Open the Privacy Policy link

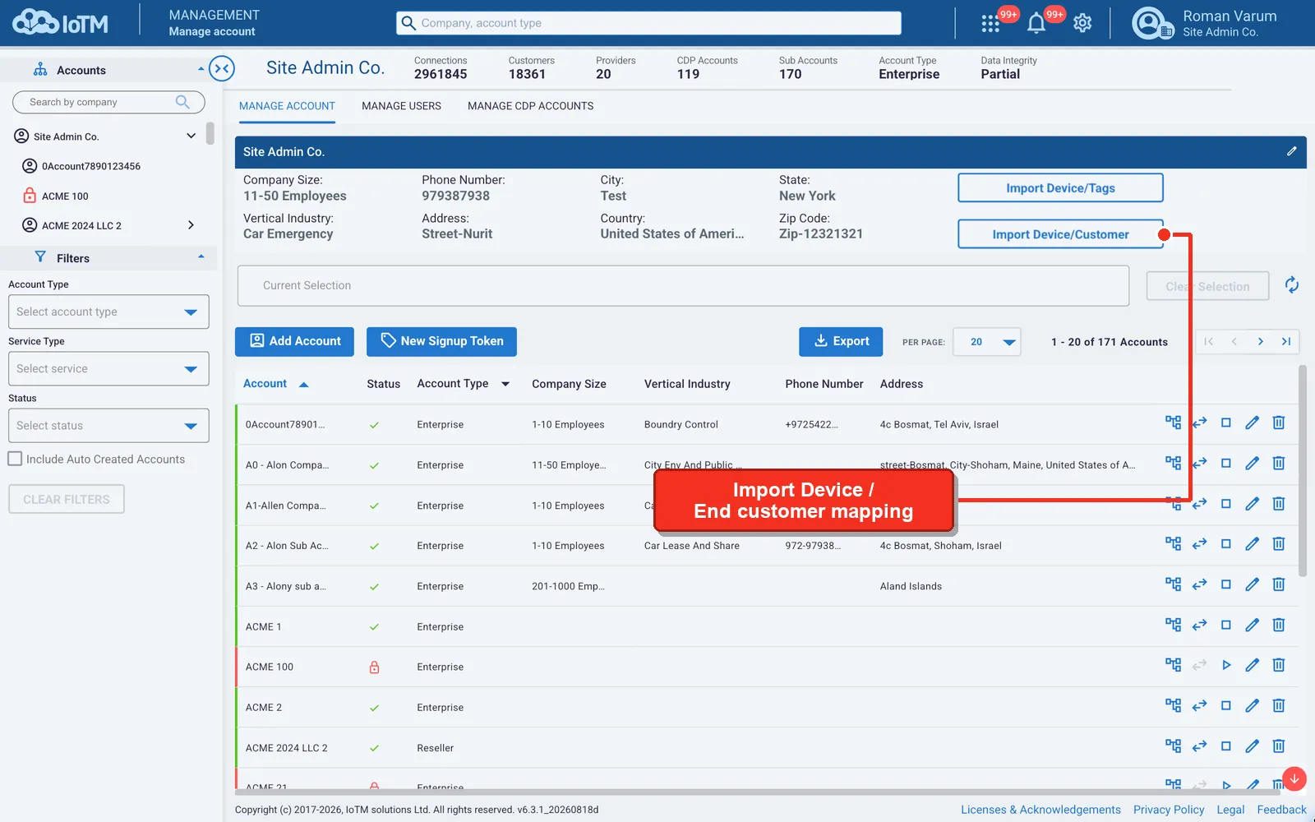[x=1168, y=810]
